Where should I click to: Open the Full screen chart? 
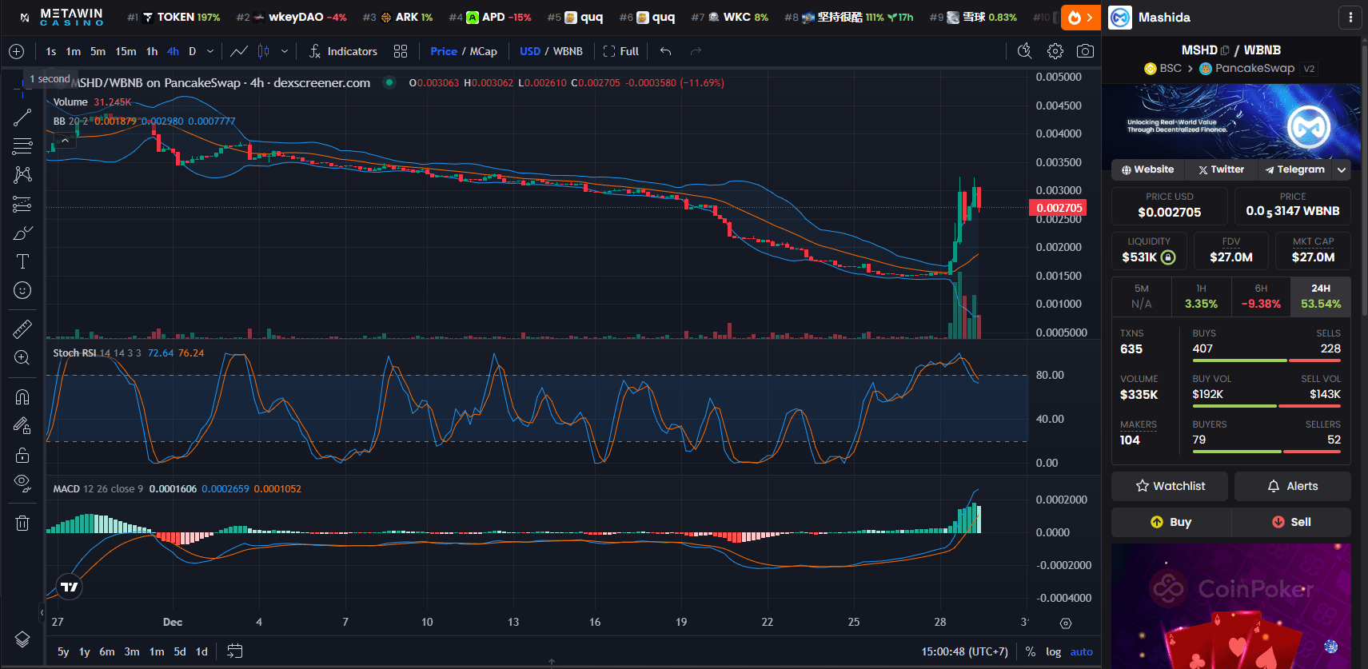tap(621, 51)
